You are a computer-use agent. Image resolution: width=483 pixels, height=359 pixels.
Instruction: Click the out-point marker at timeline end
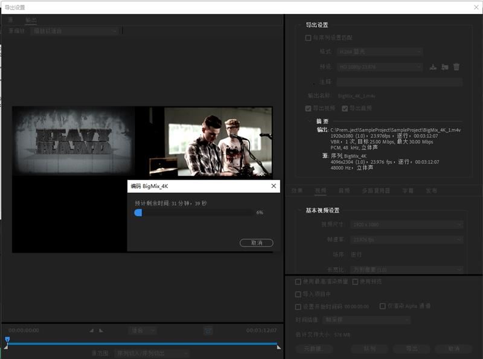pyautogui.click(x=278, y=347)
